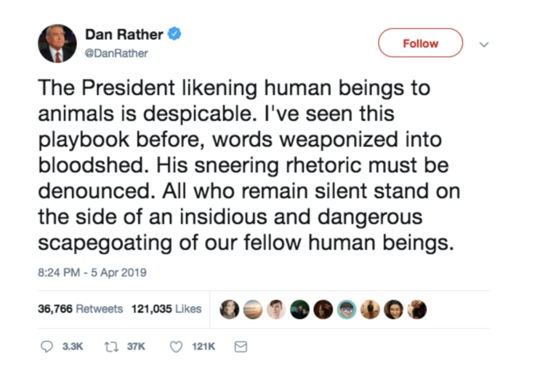Open the Dan Rather display name link

click(124, 34)
